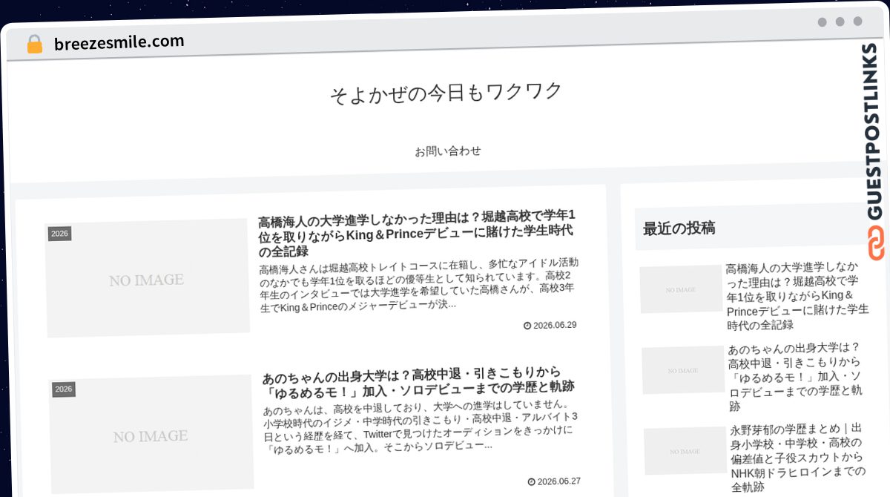
Task: Click the excerpt starting あのちゃんは、高校を中退
Action: (419, 426)
